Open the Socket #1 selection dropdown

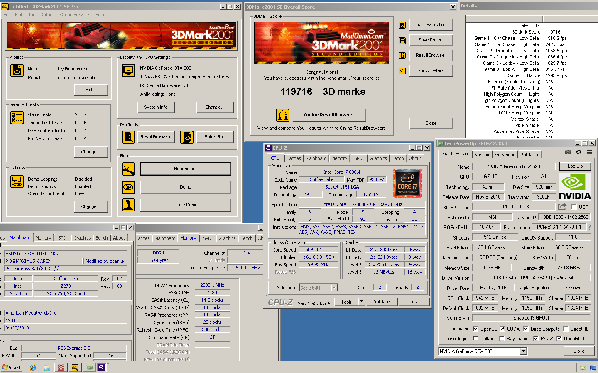tap(334, 288)
